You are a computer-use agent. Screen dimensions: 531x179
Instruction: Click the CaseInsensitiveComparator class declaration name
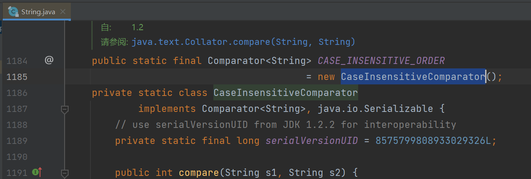pos(286,93)
